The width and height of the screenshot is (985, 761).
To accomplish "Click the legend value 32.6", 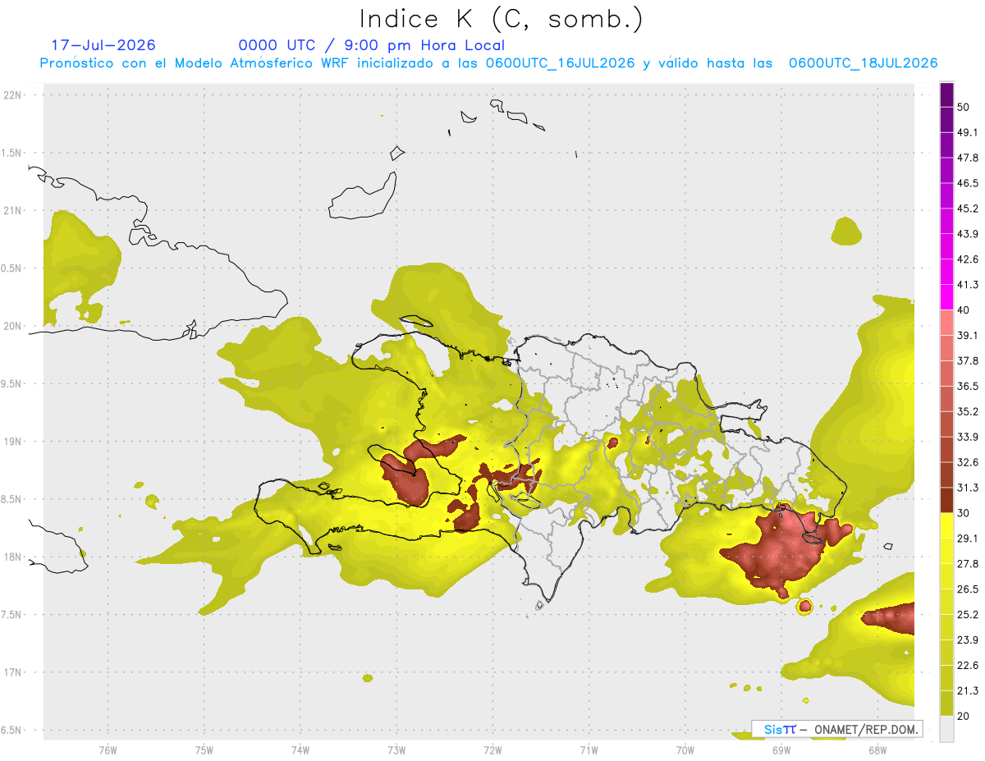I will point(968,462).
